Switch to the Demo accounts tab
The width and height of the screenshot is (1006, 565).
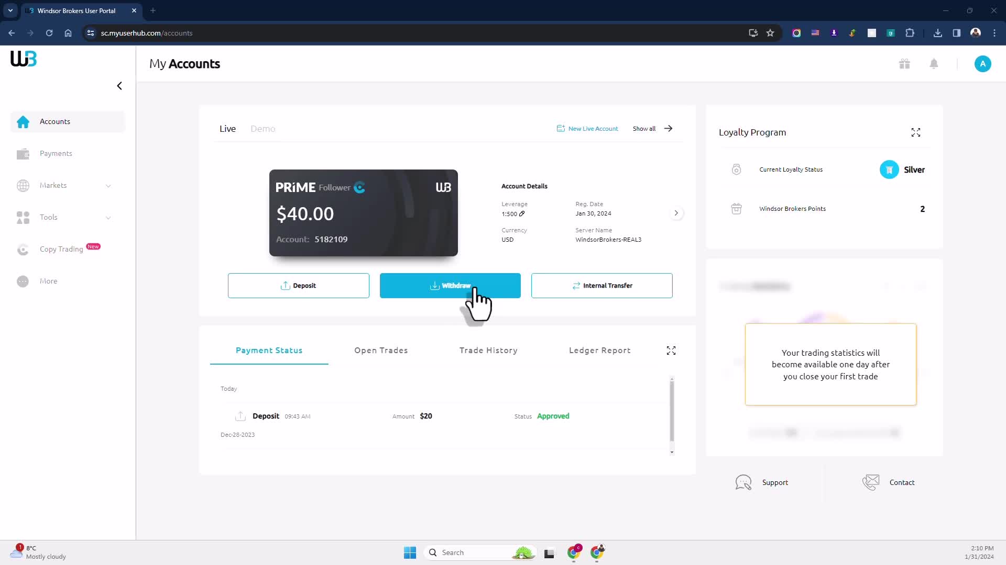263,129
